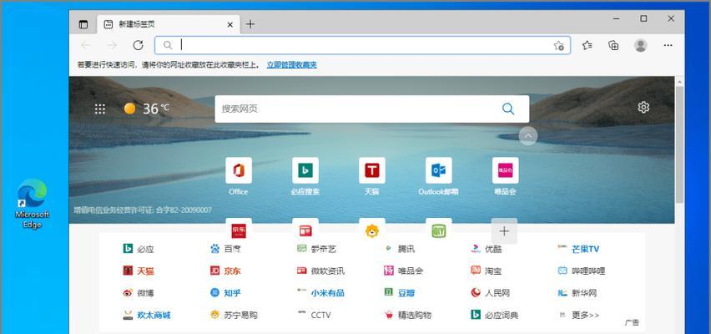
Task: Open the green iQIYI quick link tile
Action: pyautogui.click(x=438, y=230)
